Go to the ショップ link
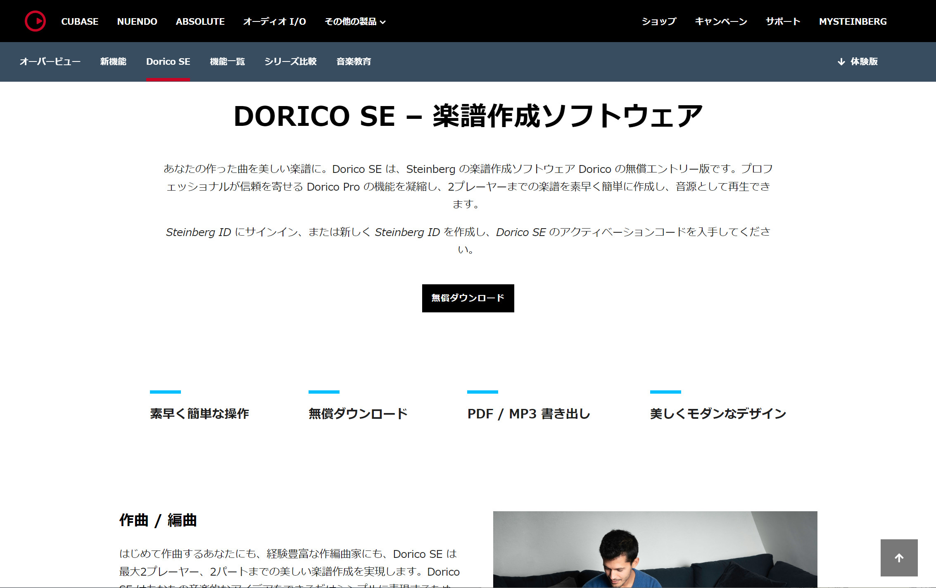The image size is (936, 588). click(659, 21)
